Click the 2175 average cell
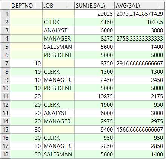166x159 pixels. (140, 97)
